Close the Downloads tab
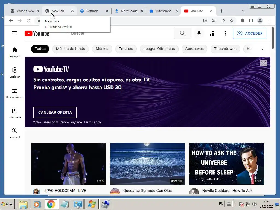 point(142,11)
